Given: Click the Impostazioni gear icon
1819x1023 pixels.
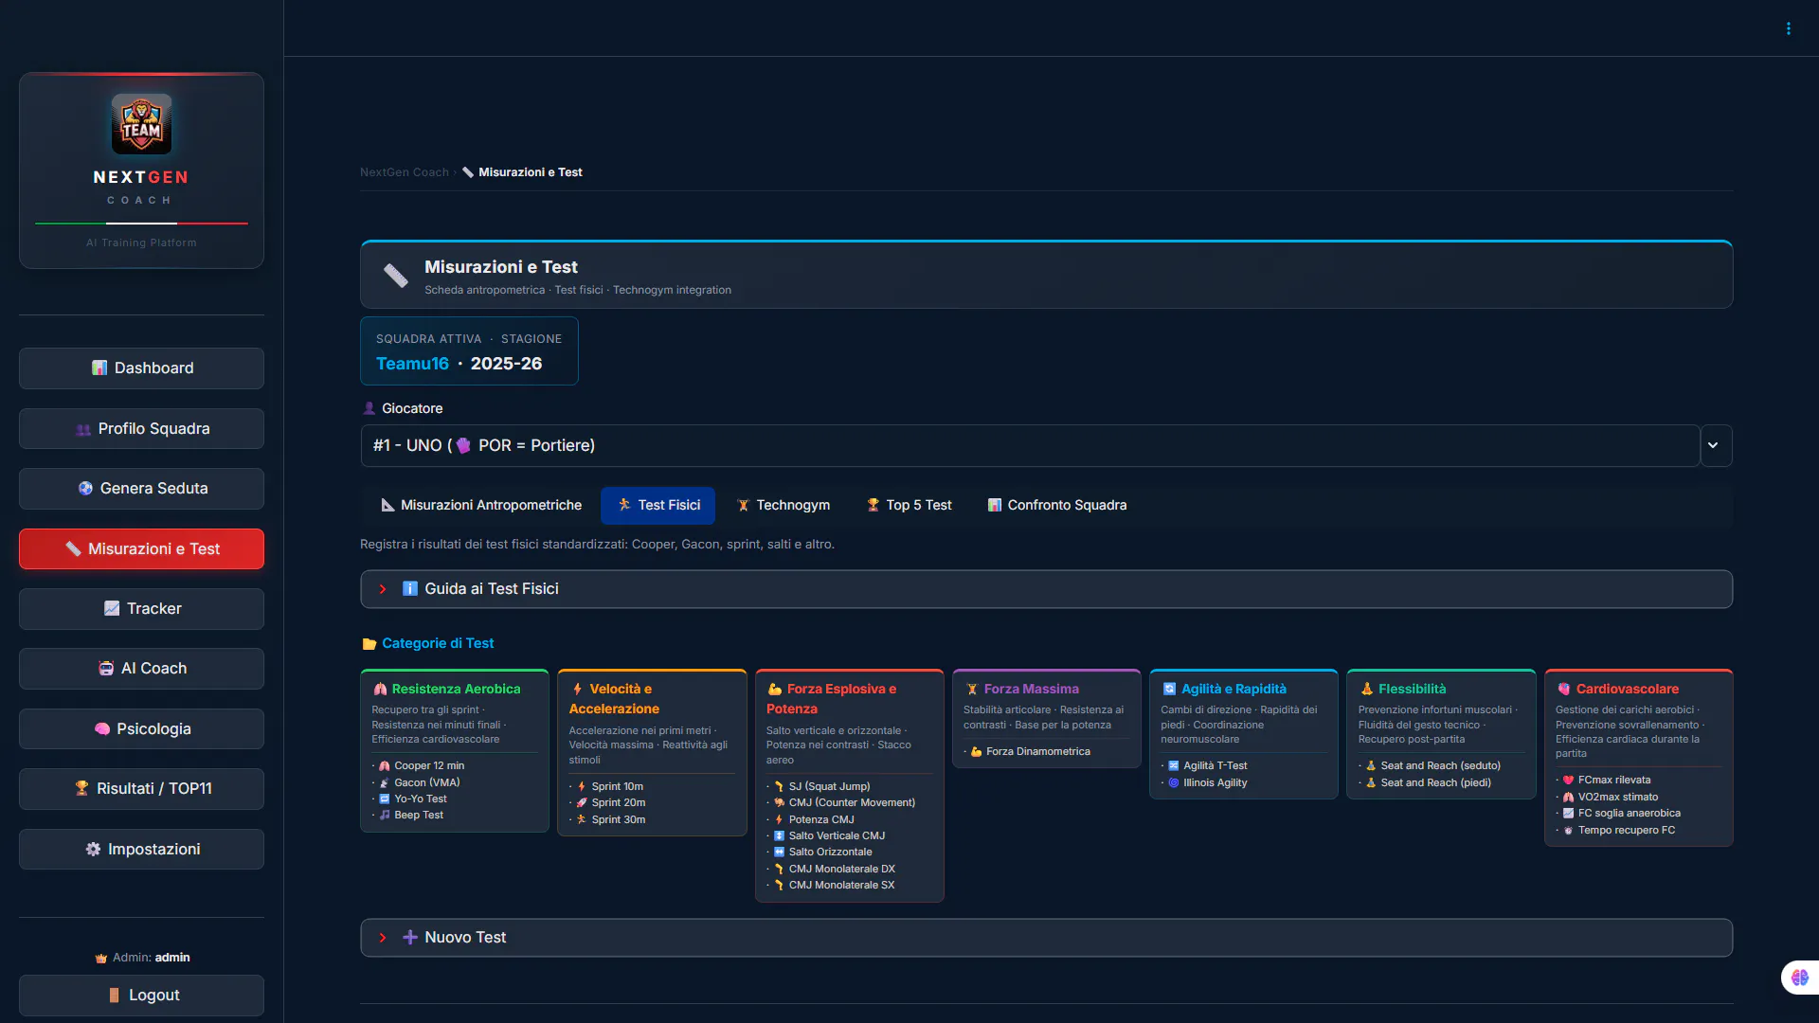Looking at the screenshot, I should [x=93, y=849].
